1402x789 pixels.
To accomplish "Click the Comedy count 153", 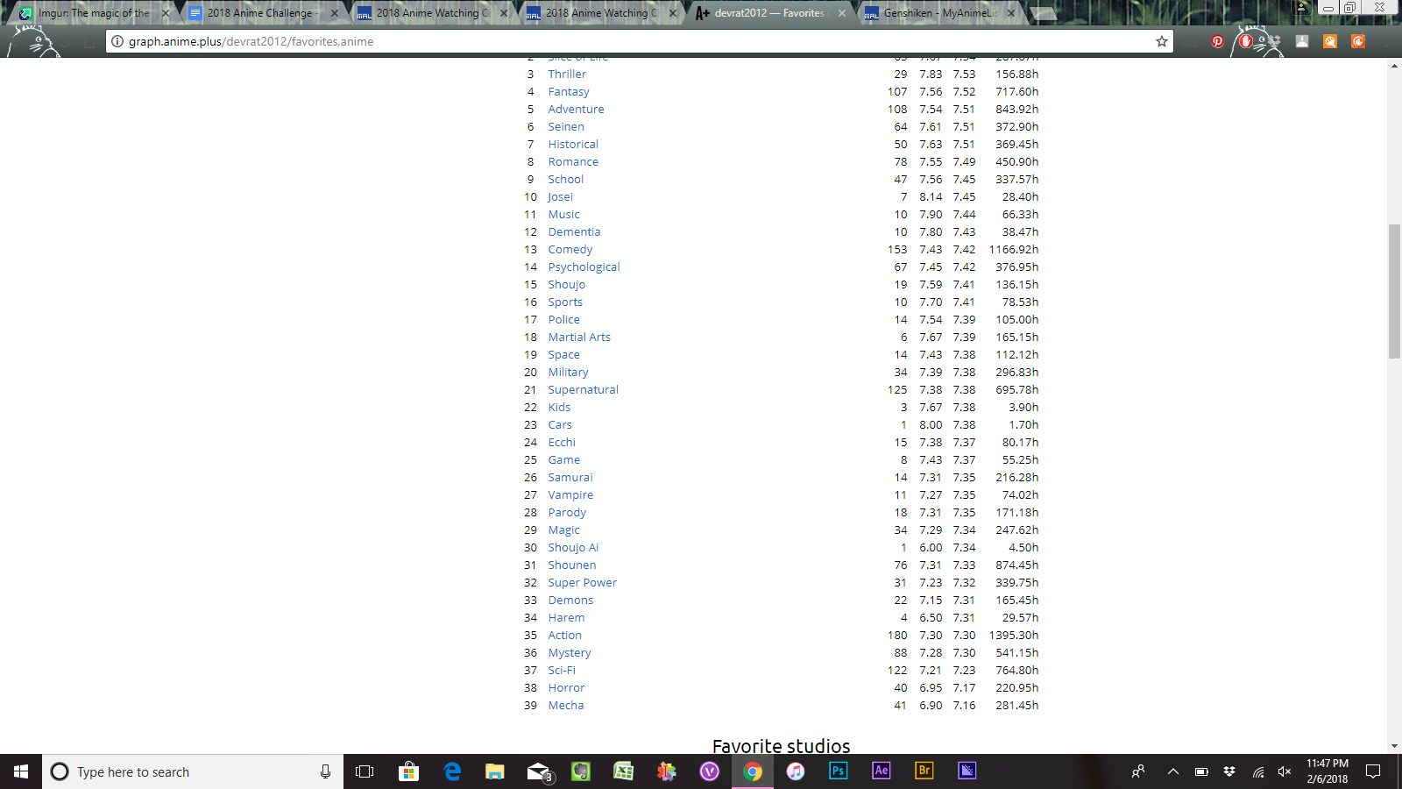I will (897, 250).
